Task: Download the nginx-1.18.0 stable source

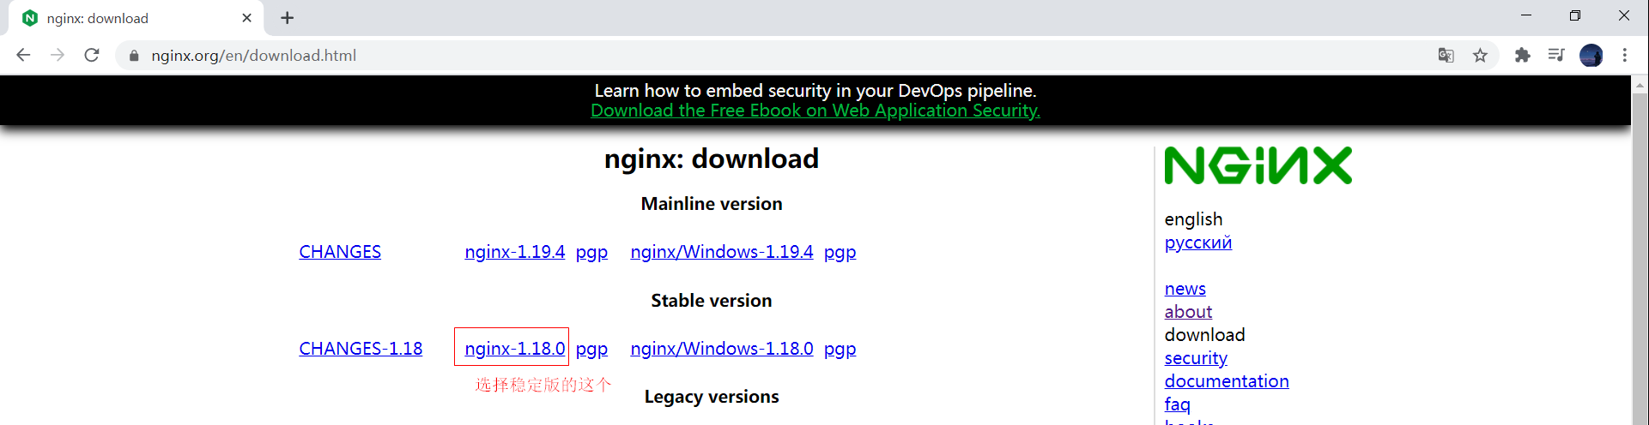Action: pos(514,349)
